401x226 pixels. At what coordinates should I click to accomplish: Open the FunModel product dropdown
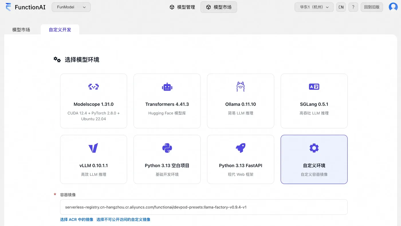pos(71,7)
